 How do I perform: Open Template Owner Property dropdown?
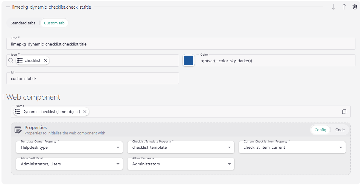coord(69,147)
